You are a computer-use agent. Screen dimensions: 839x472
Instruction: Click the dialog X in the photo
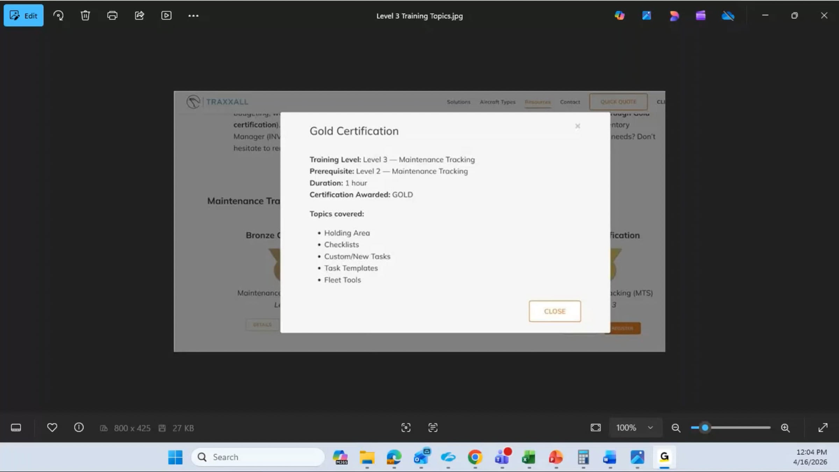tap(578, 126)
